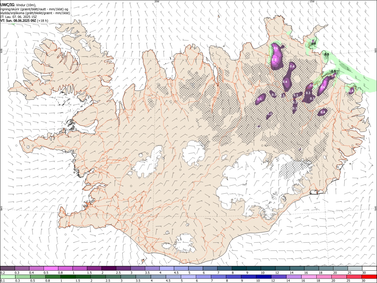The height and width of the screenshot is (283, 377).
Task: Click the 66N latitude label on left edge
Action: pos(1,51)
